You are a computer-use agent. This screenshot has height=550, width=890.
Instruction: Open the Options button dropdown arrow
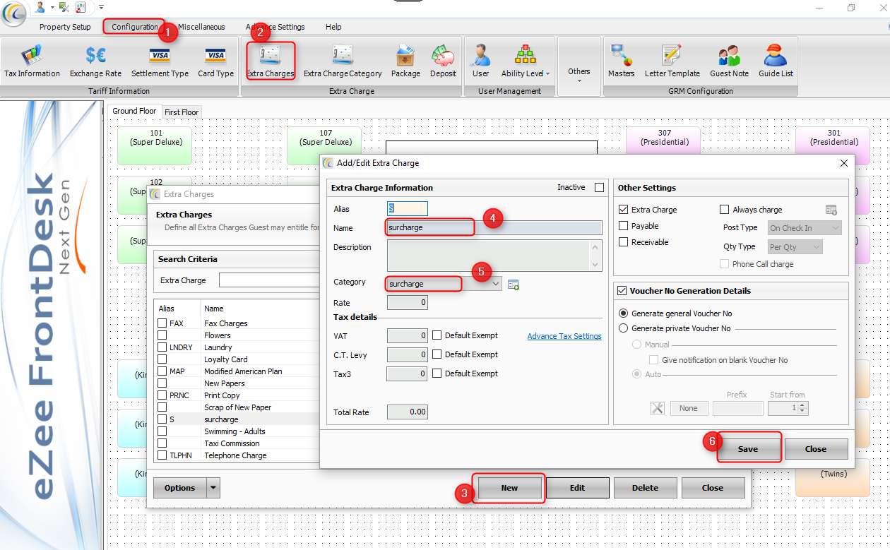pos(213,488)
